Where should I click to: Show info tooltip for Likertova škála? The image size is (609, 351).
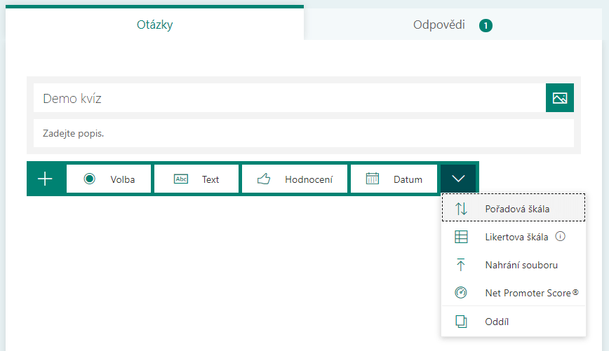pyautogui.click(x=560, y=236)
